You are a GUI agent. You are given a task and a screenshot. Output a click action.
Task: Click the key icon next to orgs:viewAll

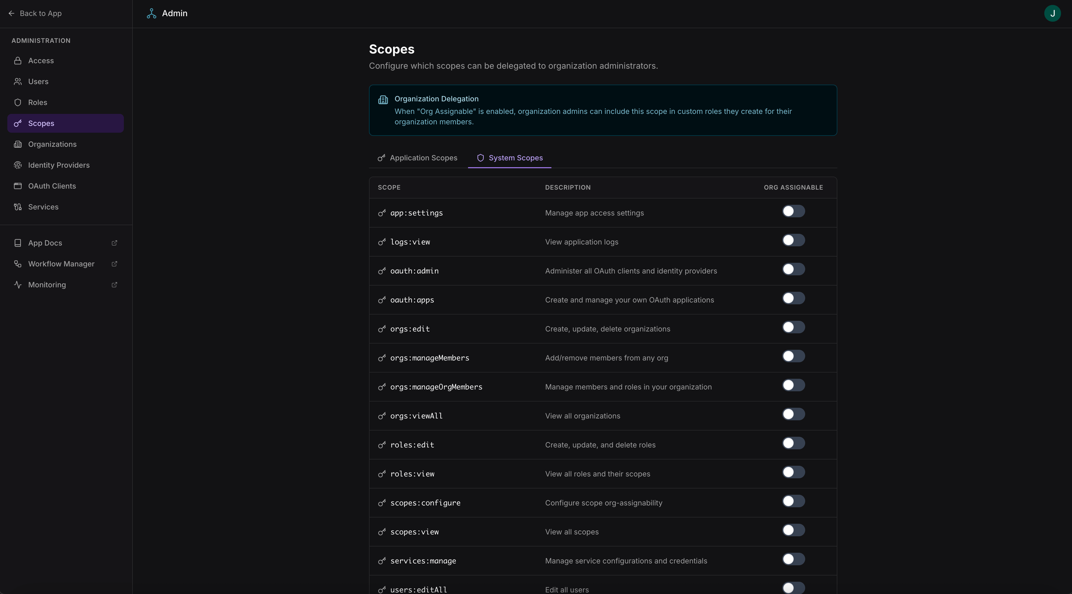tap(382, 416)
